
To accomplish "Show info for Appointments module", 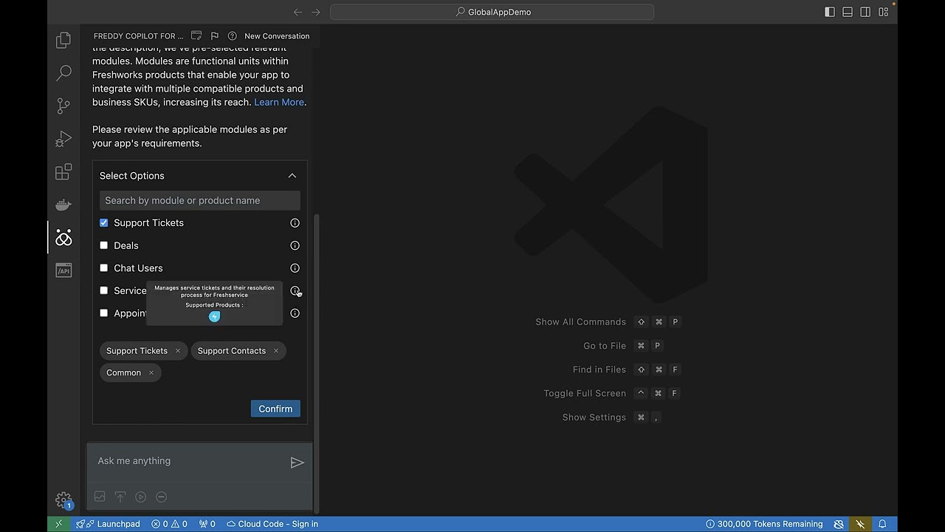I will [295, 313].
